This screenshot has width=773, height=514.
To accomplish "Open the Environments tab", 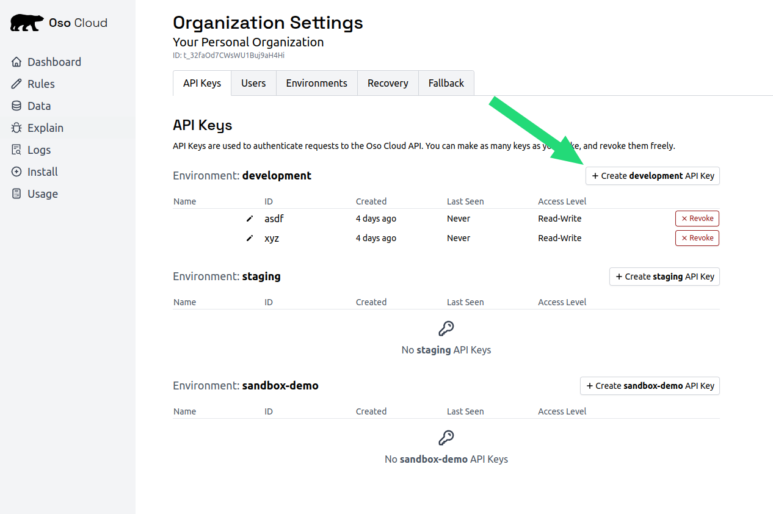I will pyautogui.click(x=316, y=83).
